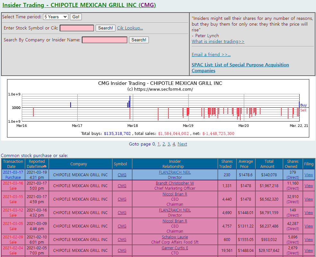The image size is (316, 257).
Task: Open CMG symbol in 2021-03-16 Sale row
Action: 122,186
